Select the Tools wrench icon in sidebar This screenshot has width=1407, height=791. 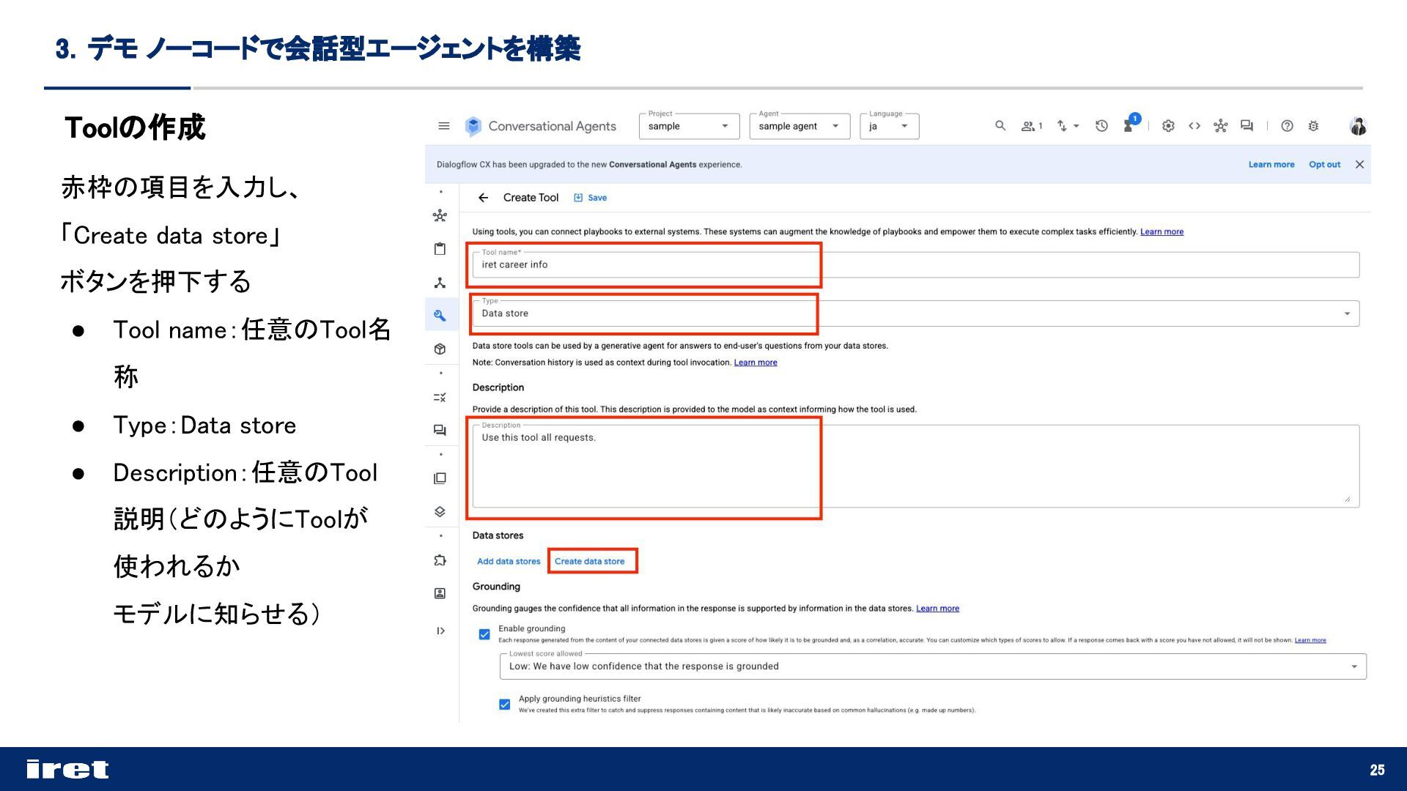[x=440, y=316]
